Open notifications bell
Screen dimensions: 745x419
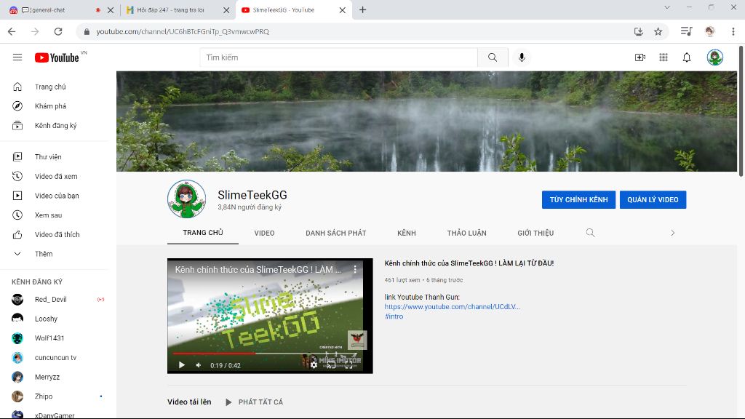tap(687, 57)
